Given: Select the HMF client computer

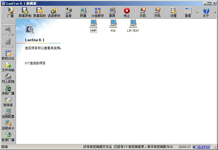Looking at the screenshot, I should click(x=94, y=26).
